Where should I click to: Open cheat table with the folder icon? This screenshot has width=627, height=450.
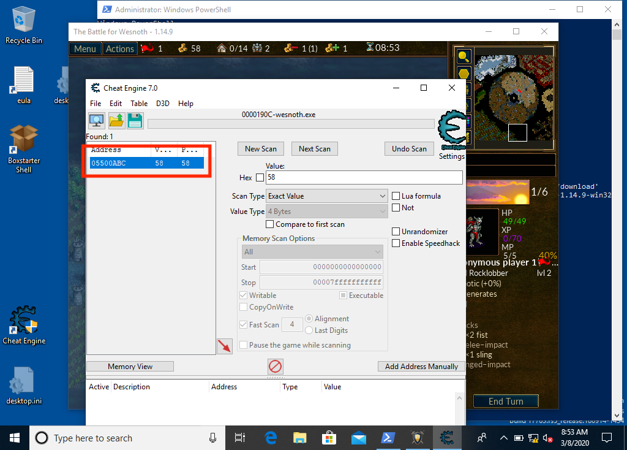point(116,120)
